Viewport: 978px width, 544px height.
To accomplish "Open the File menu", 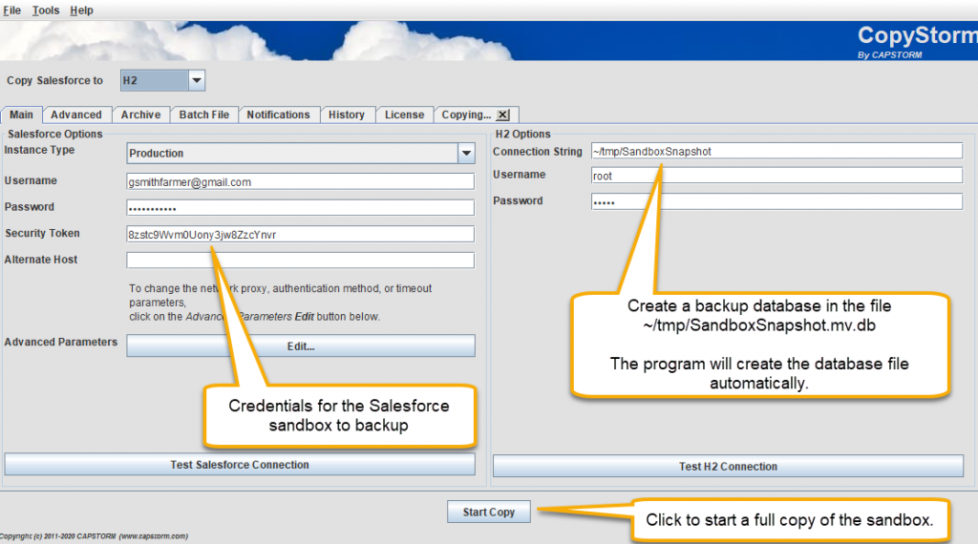I will (11, 10).
